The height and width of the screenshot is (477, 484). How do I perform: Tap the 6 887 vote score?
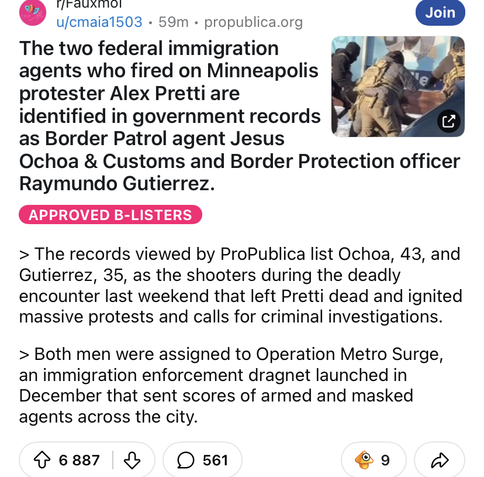point(79,461)
